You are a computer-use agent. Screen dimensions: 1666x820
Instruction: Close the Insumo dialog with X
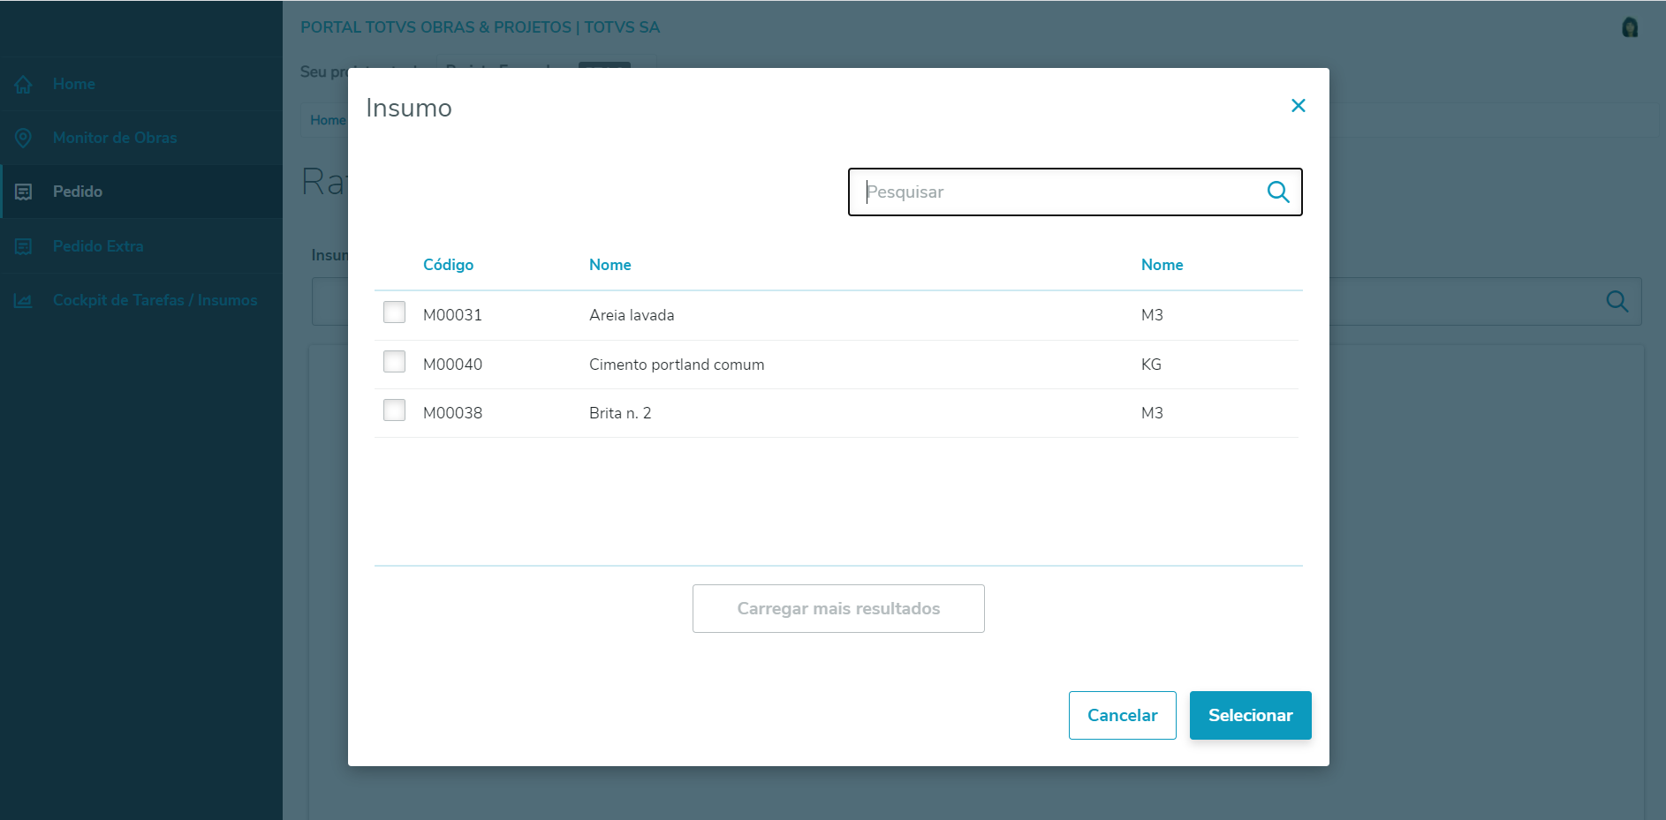pos(1298,106)
